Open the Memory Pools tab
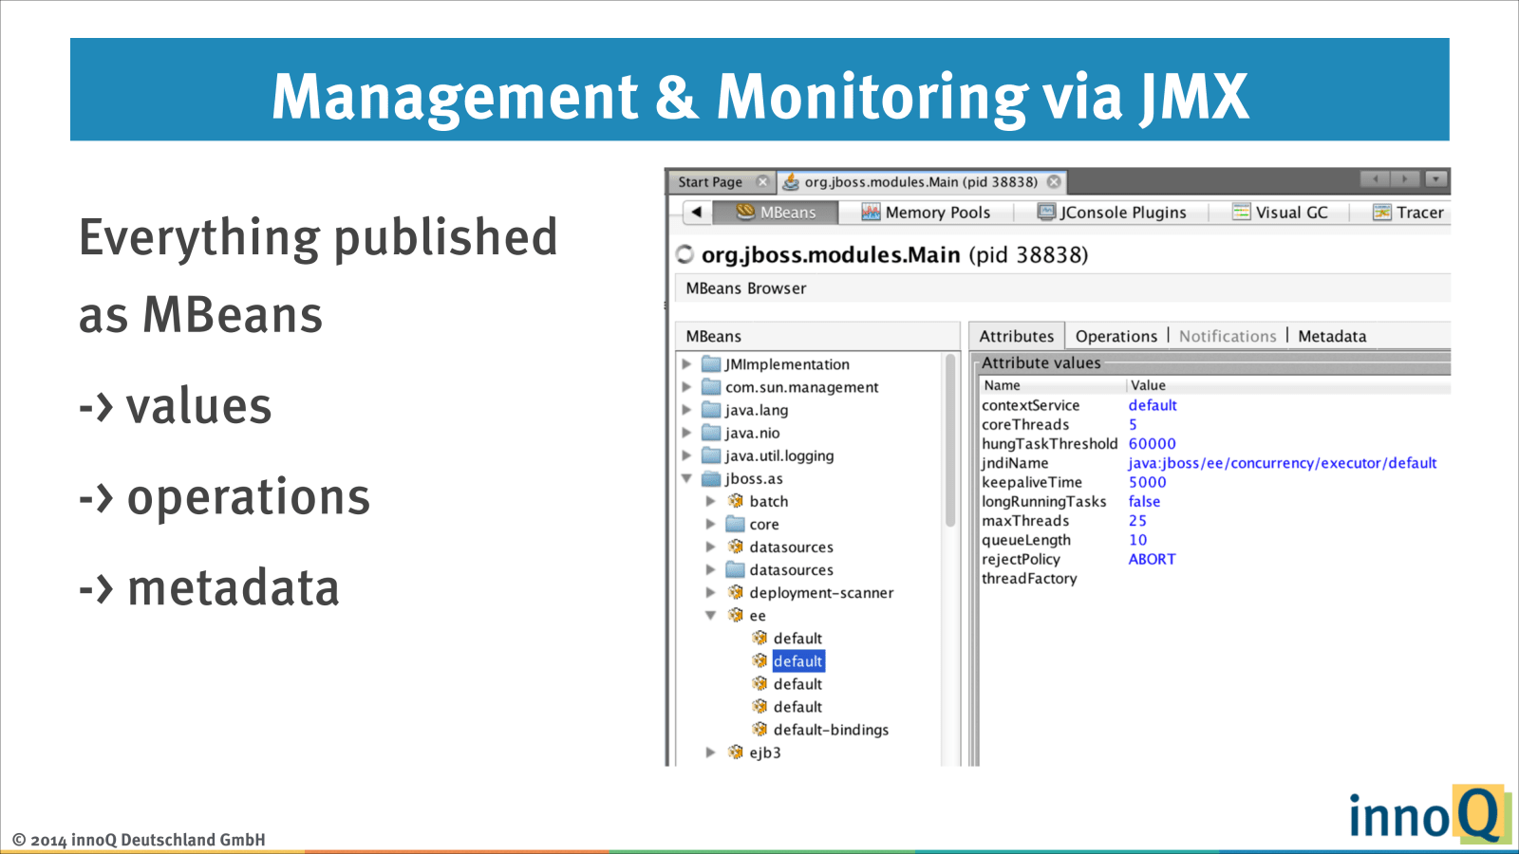The width and height of the screenshot is (1519, 854). click(x=927, y=213)
